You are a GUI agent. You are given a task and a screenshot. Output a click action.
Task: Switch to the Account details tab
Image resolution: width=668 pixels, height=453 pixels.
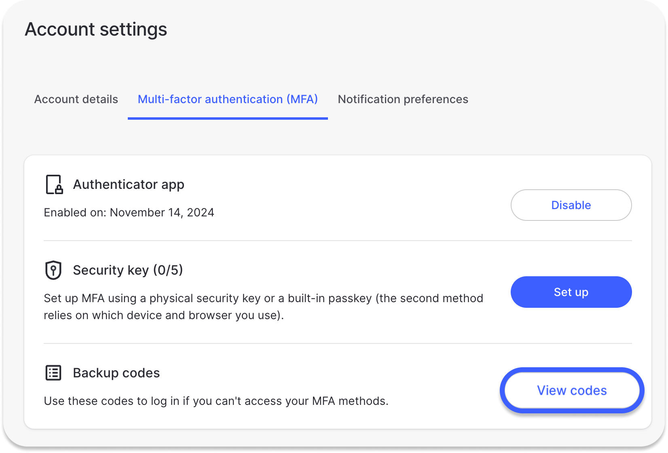pos(76,99)
